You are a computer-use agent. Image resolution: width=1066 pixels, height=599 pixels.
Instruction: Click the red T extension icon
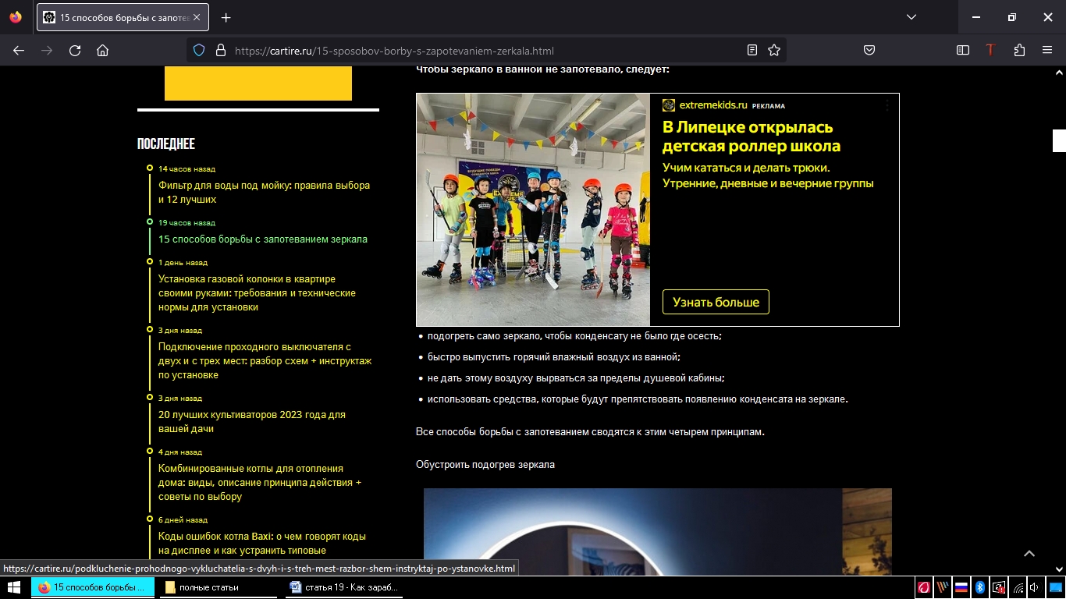coord(991,50)
